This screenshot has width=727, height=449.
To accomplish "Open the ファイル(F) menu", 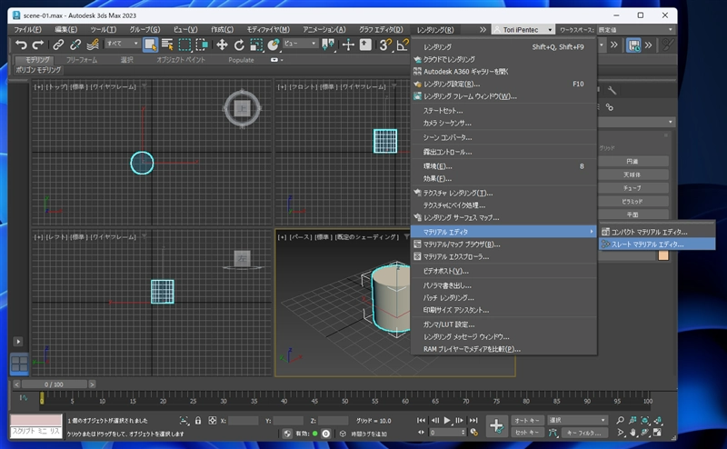I will coord(27,30).
